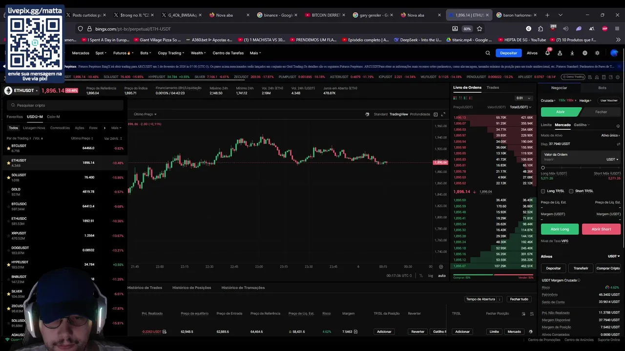Enable the Short TP/SL checkbox
The image size is (625, 351).
pyautogui.click(x=571, y=191)
